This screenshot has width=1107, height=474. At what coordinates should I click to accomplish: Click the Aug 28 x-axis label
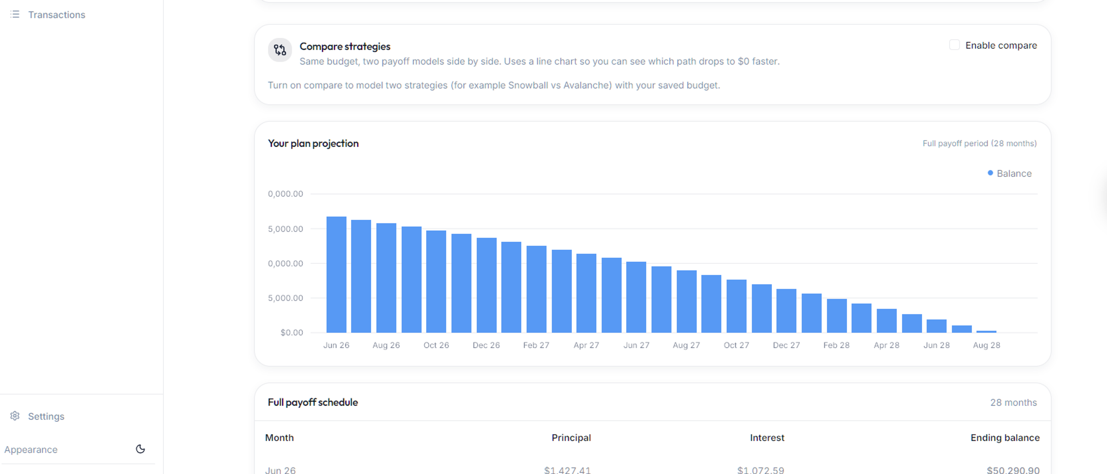point(986,345)
